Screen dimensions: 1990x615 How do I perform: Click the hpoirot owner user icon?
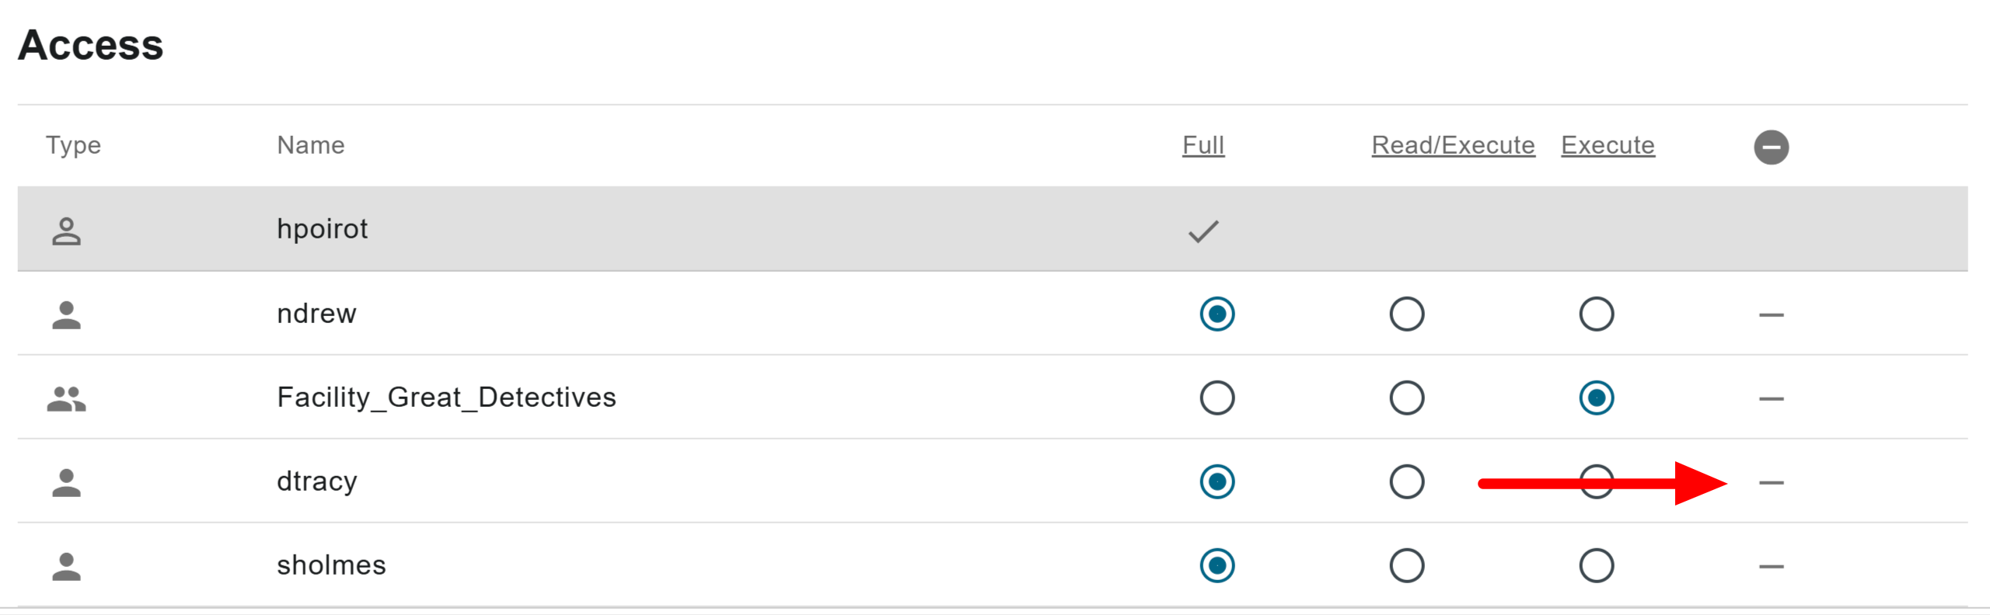click(x=66, y=231)
